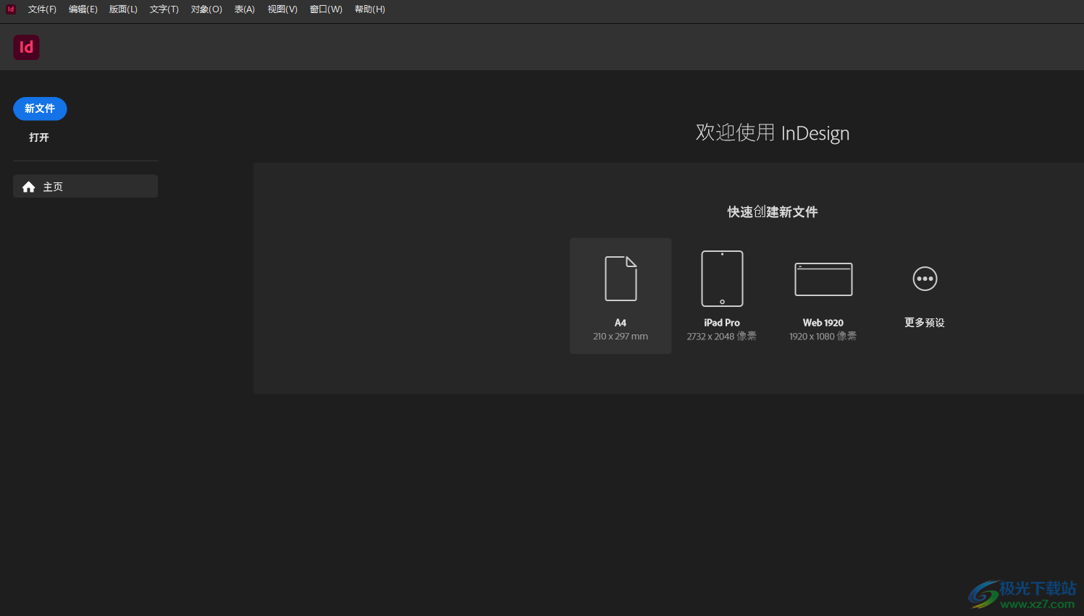The height and width of the screenshot is (616, 1084).
Task: Click the 快速创建新文件 heading
Action: pos(773,212)
